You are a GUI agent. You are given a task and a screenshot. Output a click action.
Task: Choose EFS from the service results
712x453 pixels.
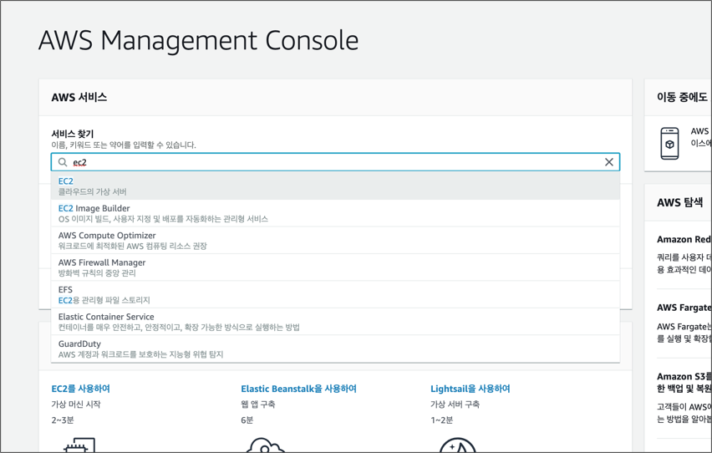click(335, 294)
